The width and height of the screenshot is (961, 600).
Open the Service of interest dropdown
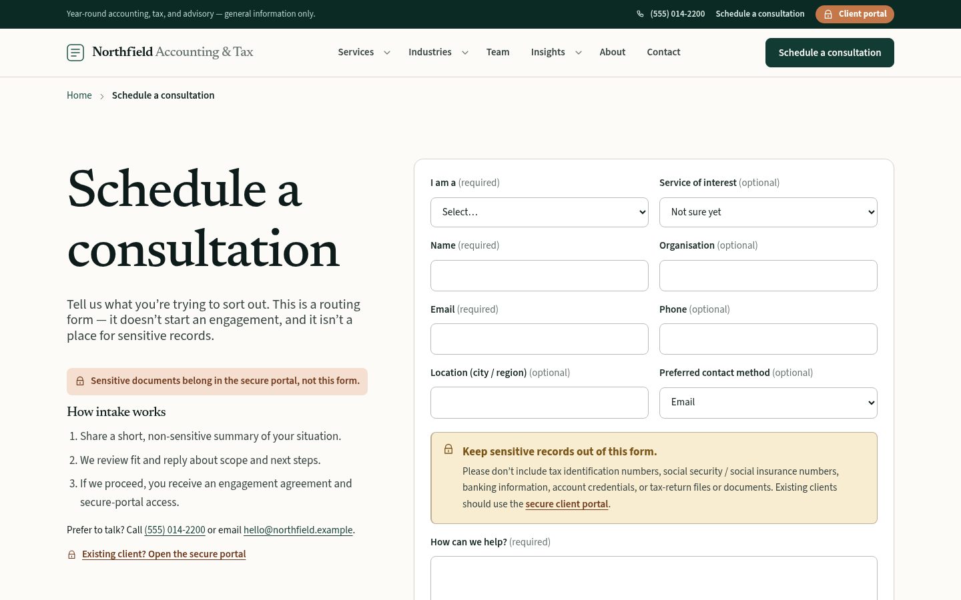coord(768,212)
